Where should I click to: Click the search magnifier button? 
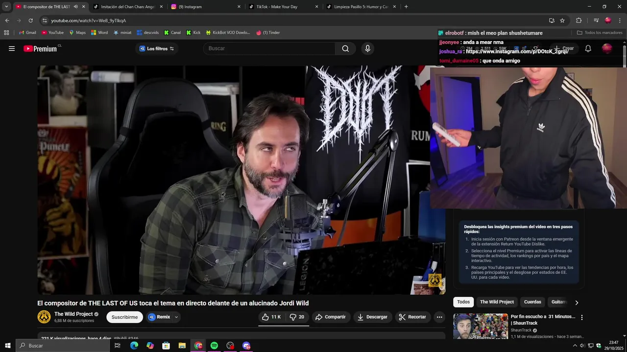click(x=345, y=48)
